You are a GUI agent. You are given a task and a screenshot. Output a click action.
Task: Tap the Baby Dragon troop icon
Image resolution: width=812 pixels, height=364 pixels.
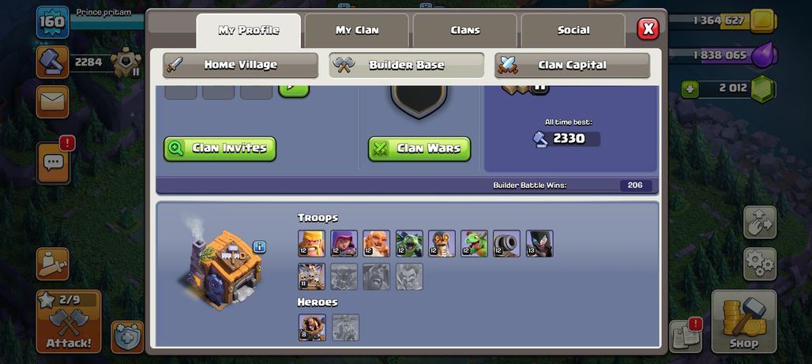click(x=474, y=243)
